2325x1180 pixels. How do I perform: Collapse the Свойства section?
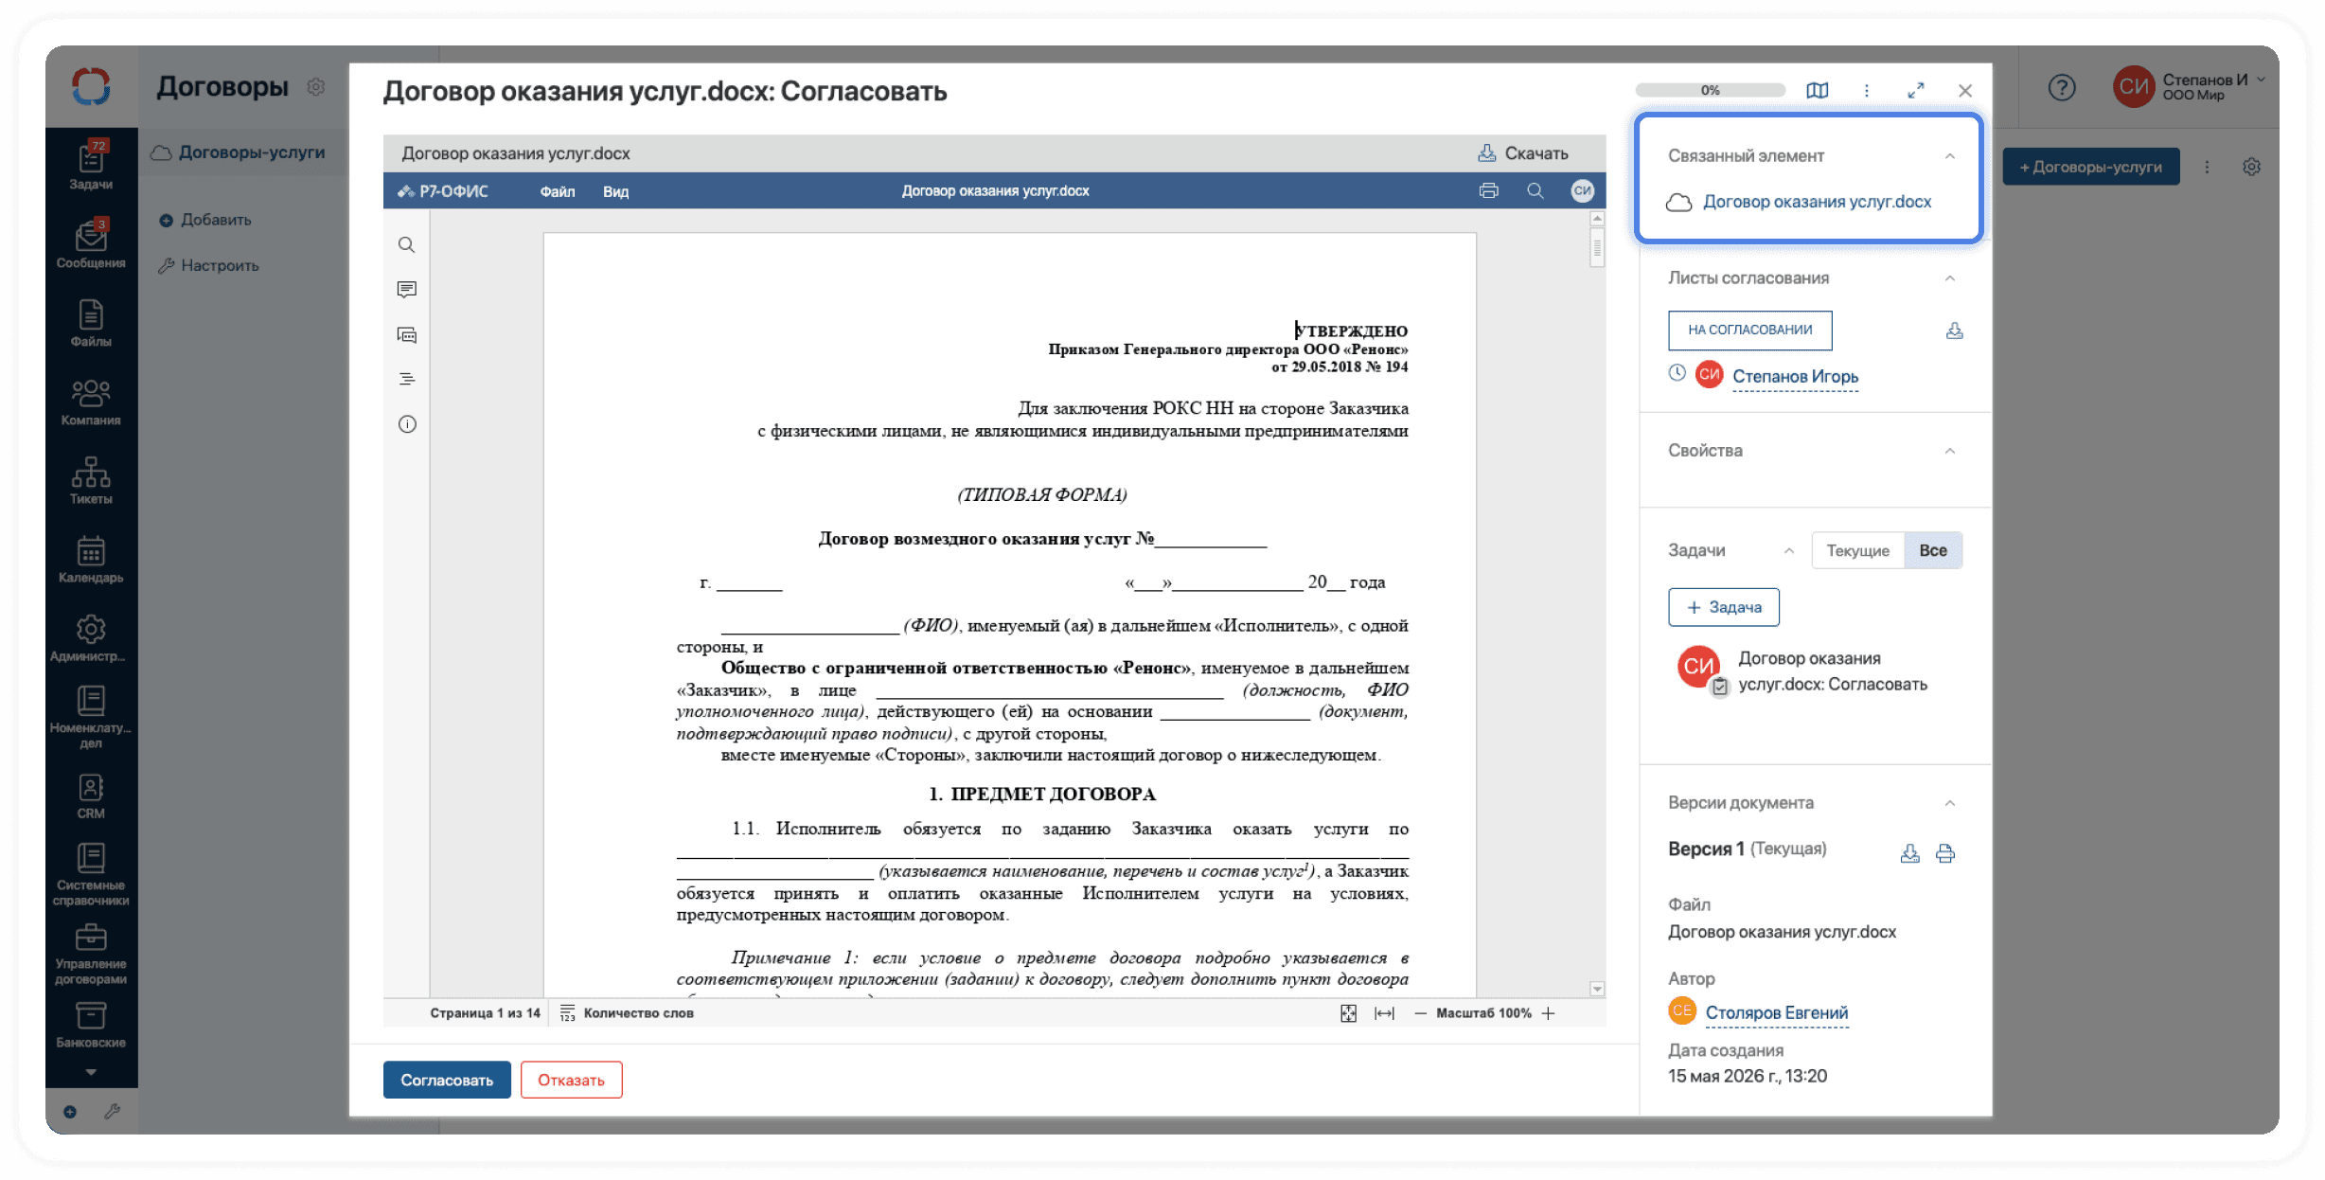click(x=1950, y=451)
